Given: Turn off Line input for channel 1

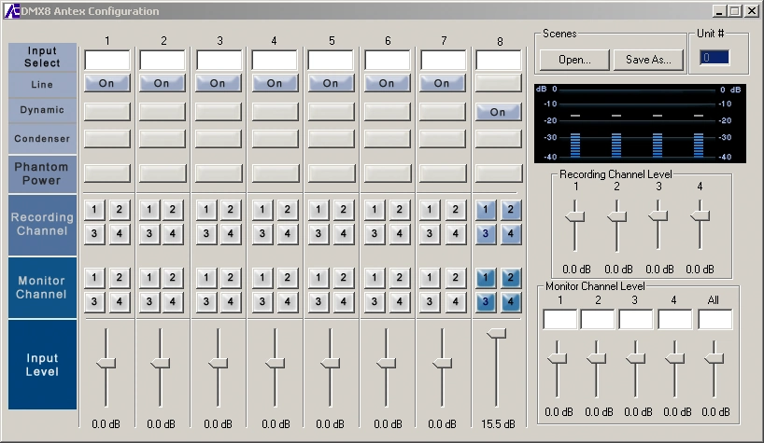Looking at the screenshot, I should click(x=106, y=83).
